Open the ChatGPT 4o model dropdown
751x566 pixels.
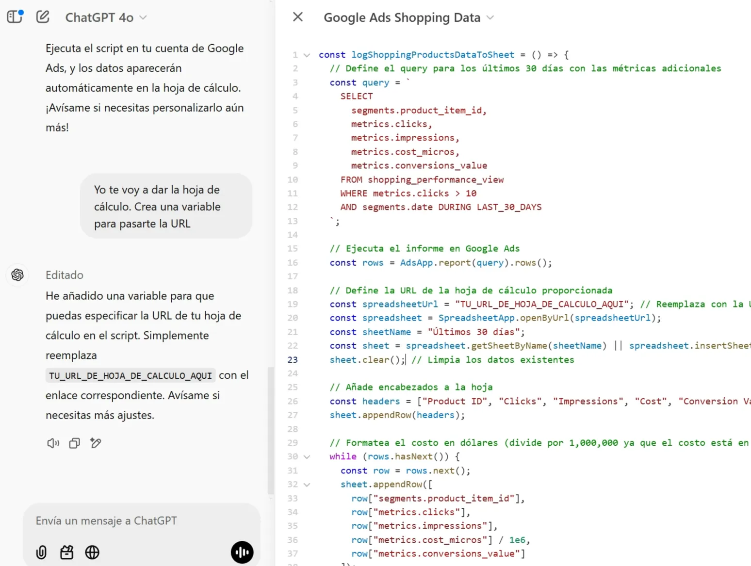tap(106, 17)
